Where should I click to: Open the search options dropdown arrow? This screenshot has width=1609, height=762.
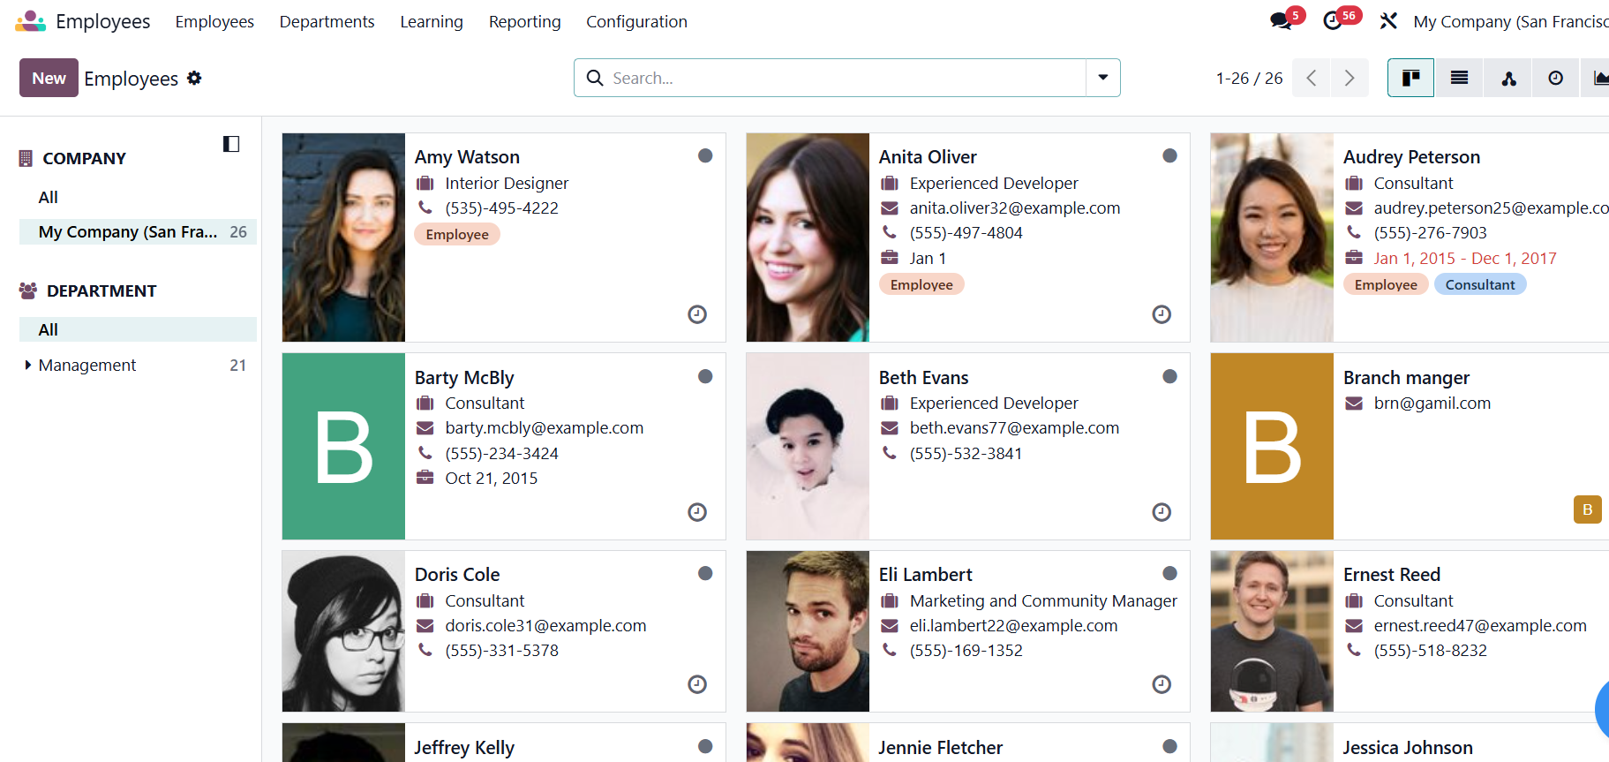point(1103,78)
